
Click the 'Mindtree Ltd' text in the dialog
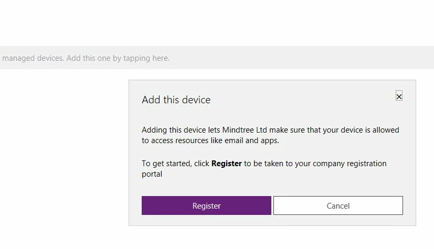245,130
